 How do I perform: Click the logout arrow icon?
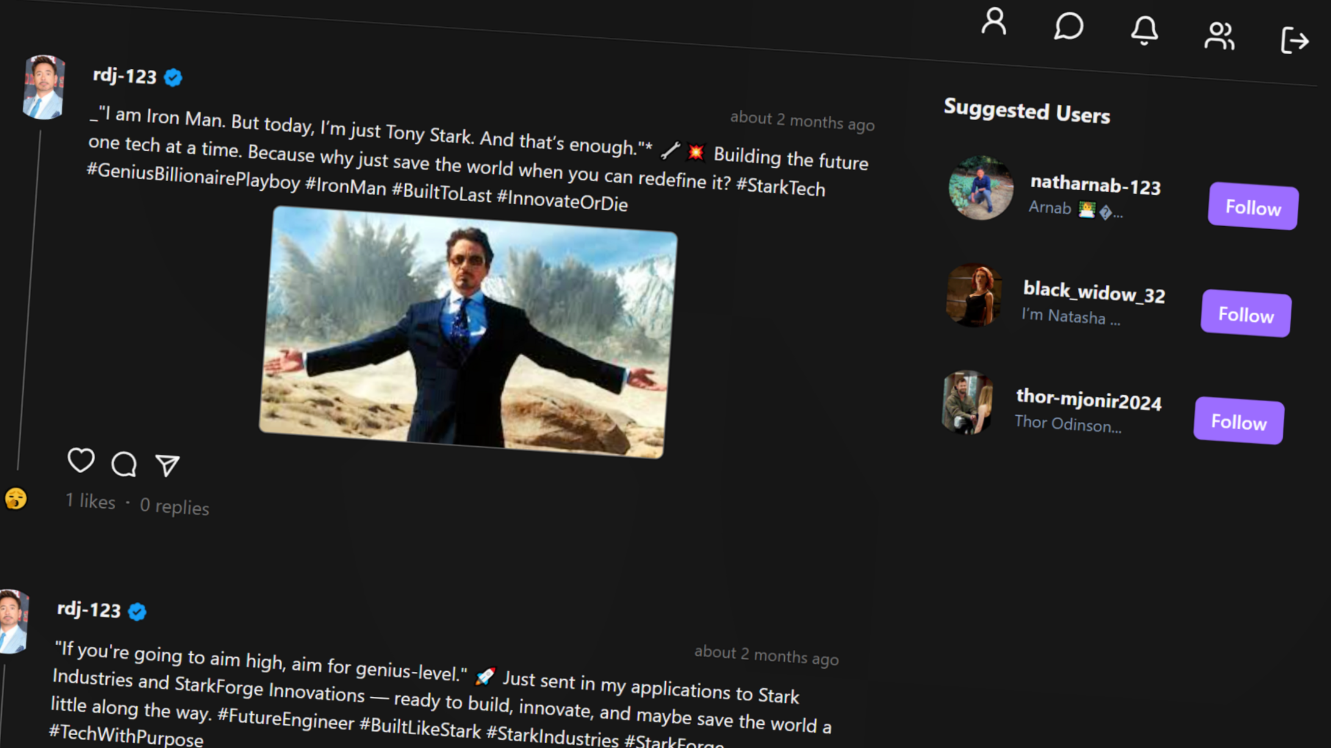1294,40
